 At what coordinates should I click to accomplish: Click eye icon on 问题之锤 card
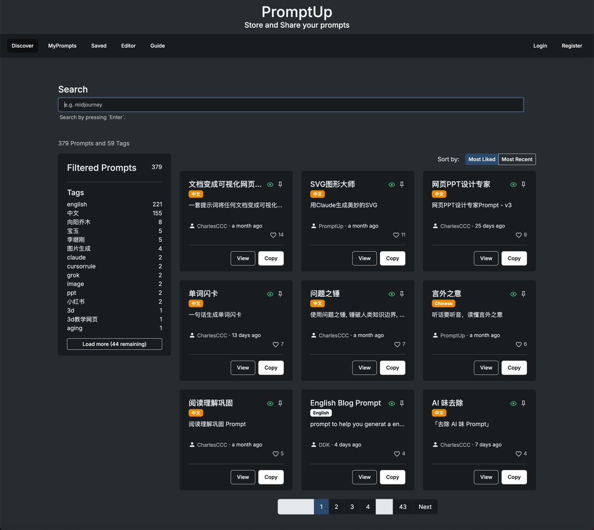click(392, 294)
